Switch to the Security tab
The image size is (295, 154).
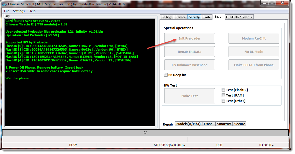point(194,17)
